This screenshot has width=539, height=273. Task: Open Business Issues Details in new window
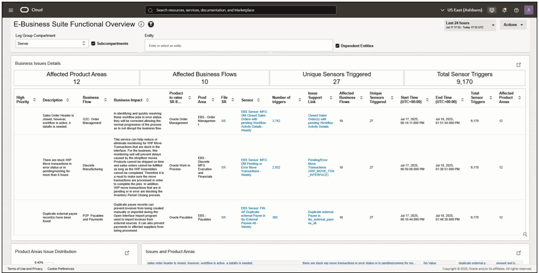pyautogui.click(x=518, y=65)
